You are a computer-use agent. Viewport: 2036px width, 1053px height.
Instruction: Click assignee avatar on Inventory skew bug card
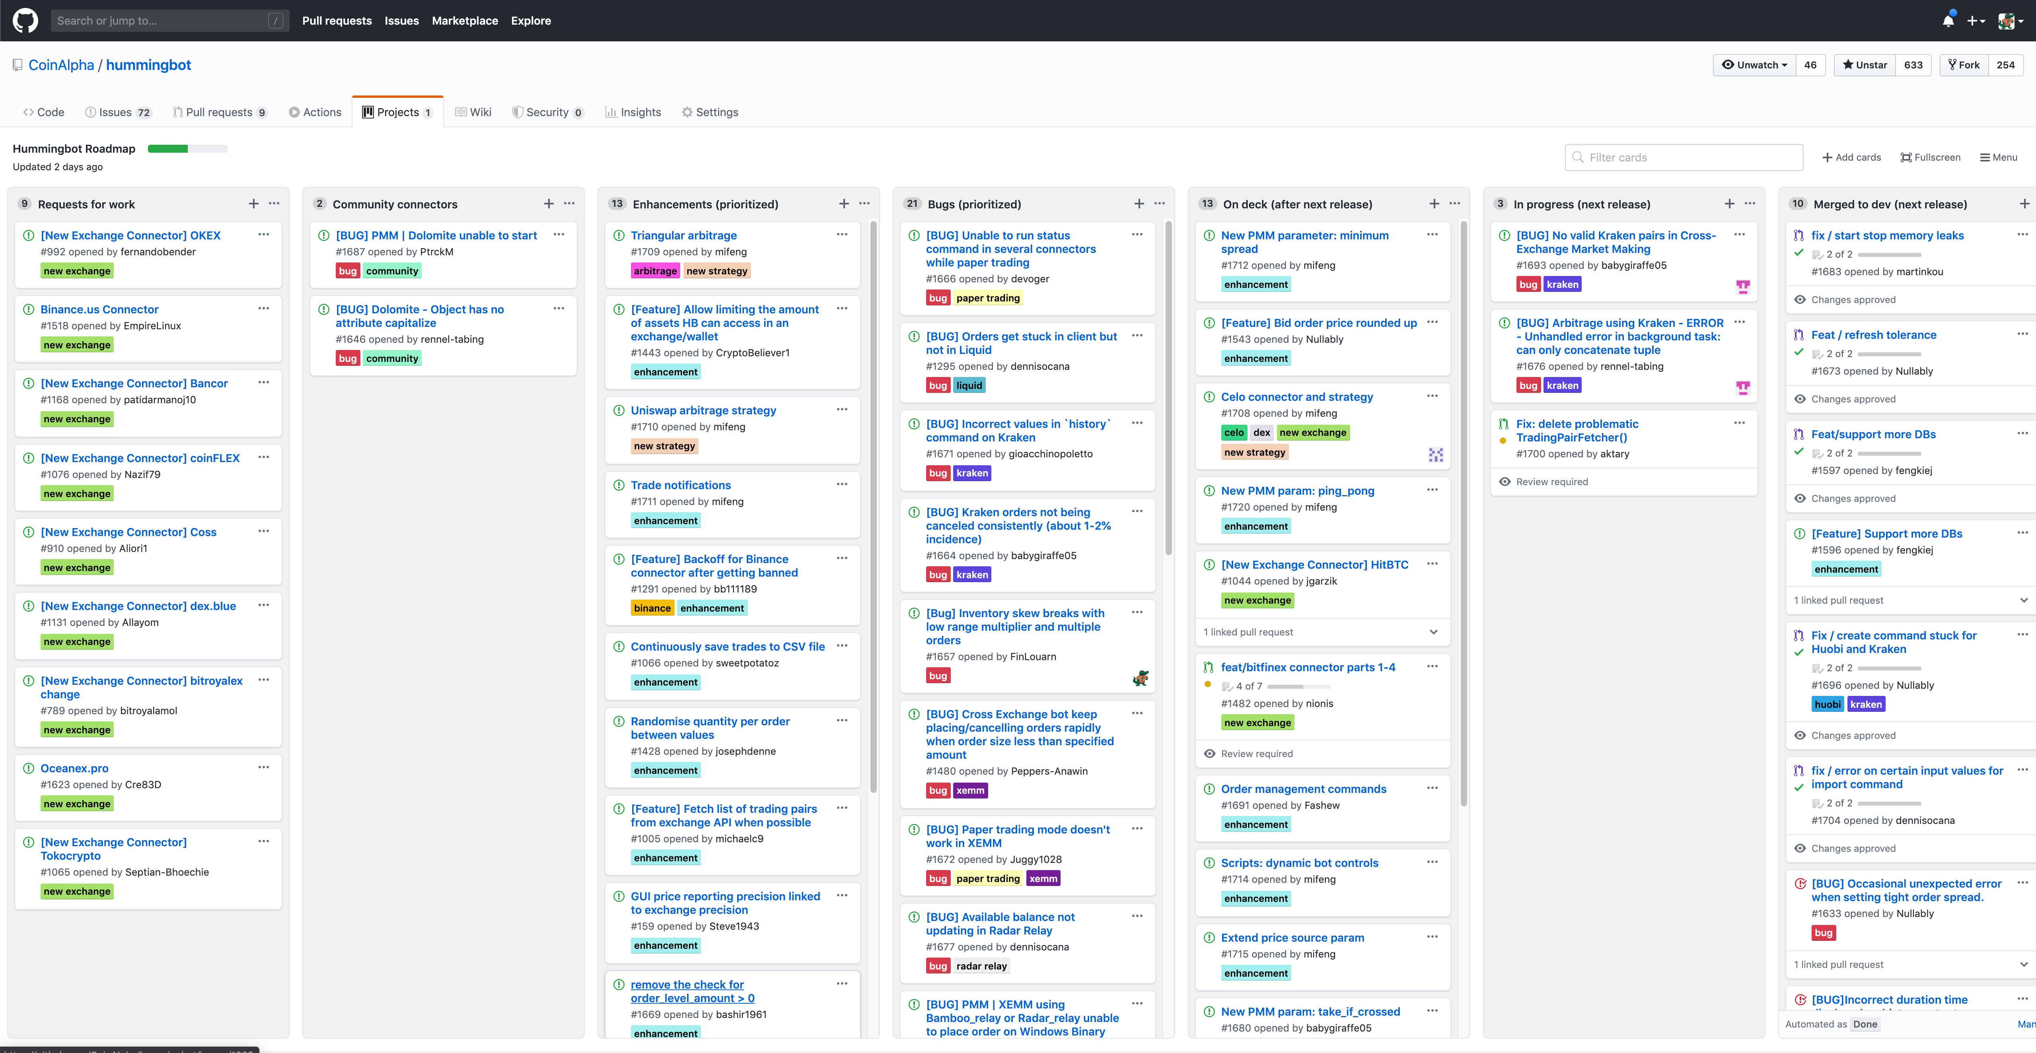coord(1141,678)
